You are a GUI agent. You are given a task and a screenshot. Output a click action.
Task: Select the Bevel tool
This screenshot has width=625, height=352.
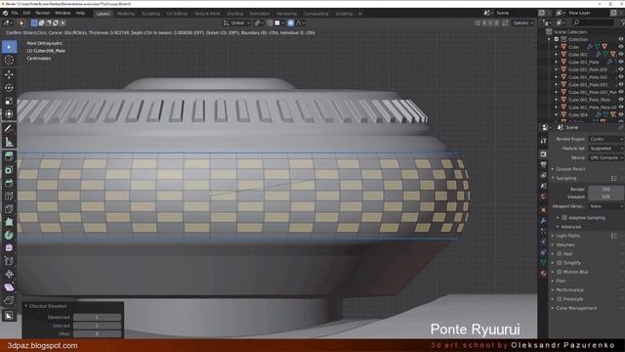pyautogui.click(x=9, y=183)
